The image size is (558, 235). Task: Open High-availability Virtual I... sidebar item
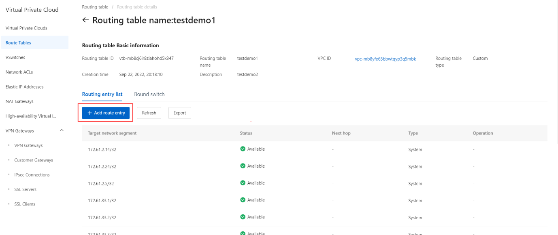31,116
